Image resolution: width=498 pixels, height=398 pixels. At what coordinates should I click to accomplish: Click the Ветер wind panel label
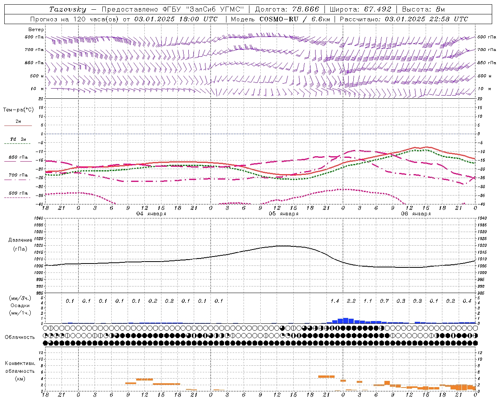click(x=36, y=30)
